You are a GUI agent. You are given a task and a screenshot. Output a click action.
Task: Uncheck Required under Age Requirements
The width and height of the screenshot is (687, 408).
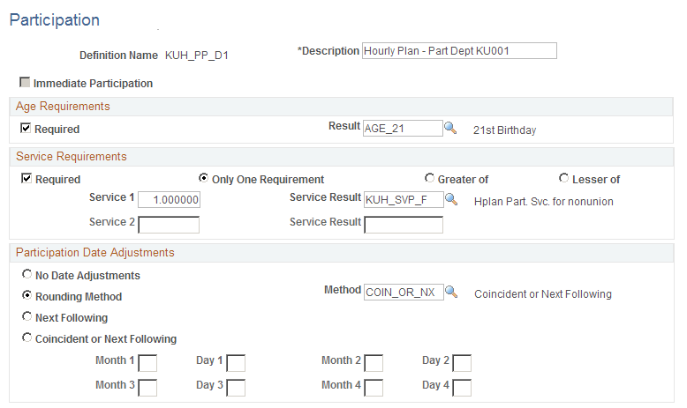click(x=26, y=128)
